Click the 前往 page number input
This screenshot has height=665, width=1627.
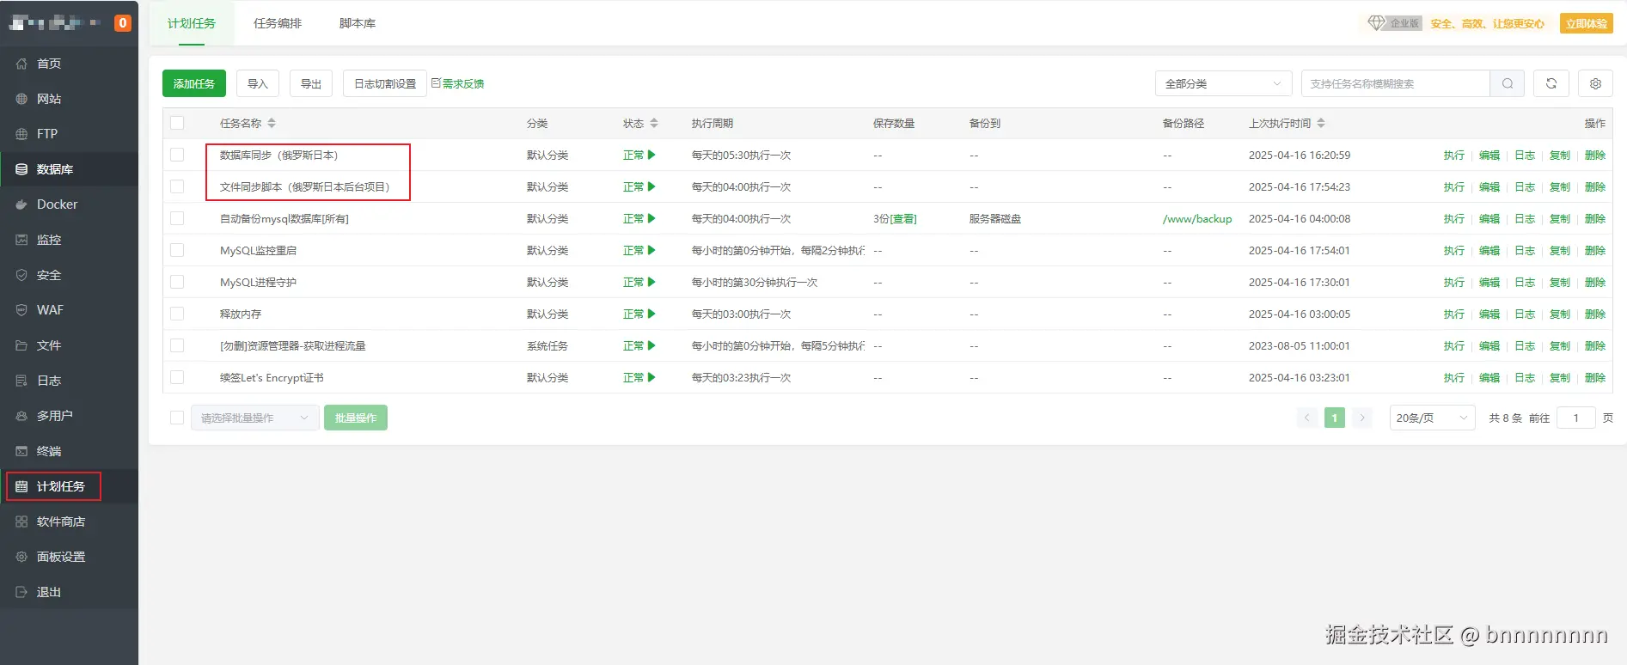tap(1576, 418)
